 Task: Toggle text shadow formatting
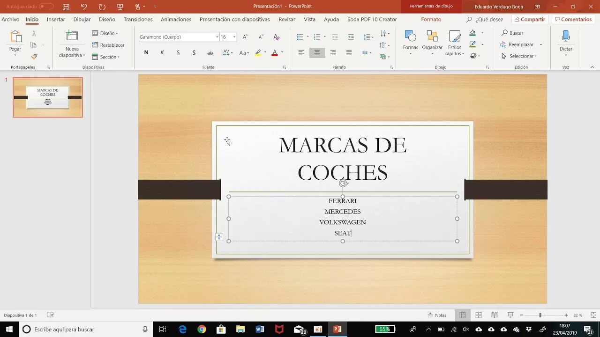(x=194, y=53)
